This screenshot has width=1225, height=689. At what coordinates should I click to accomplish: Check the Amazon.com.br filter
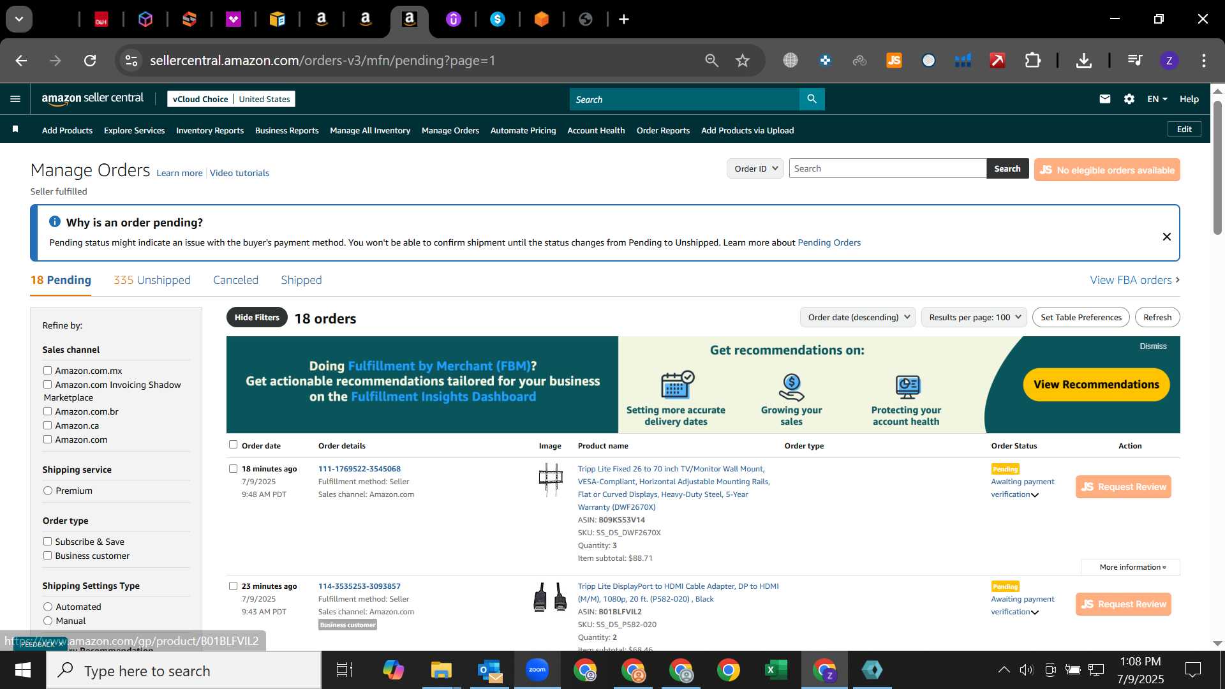pyautogui.click(x=47, y=411)
